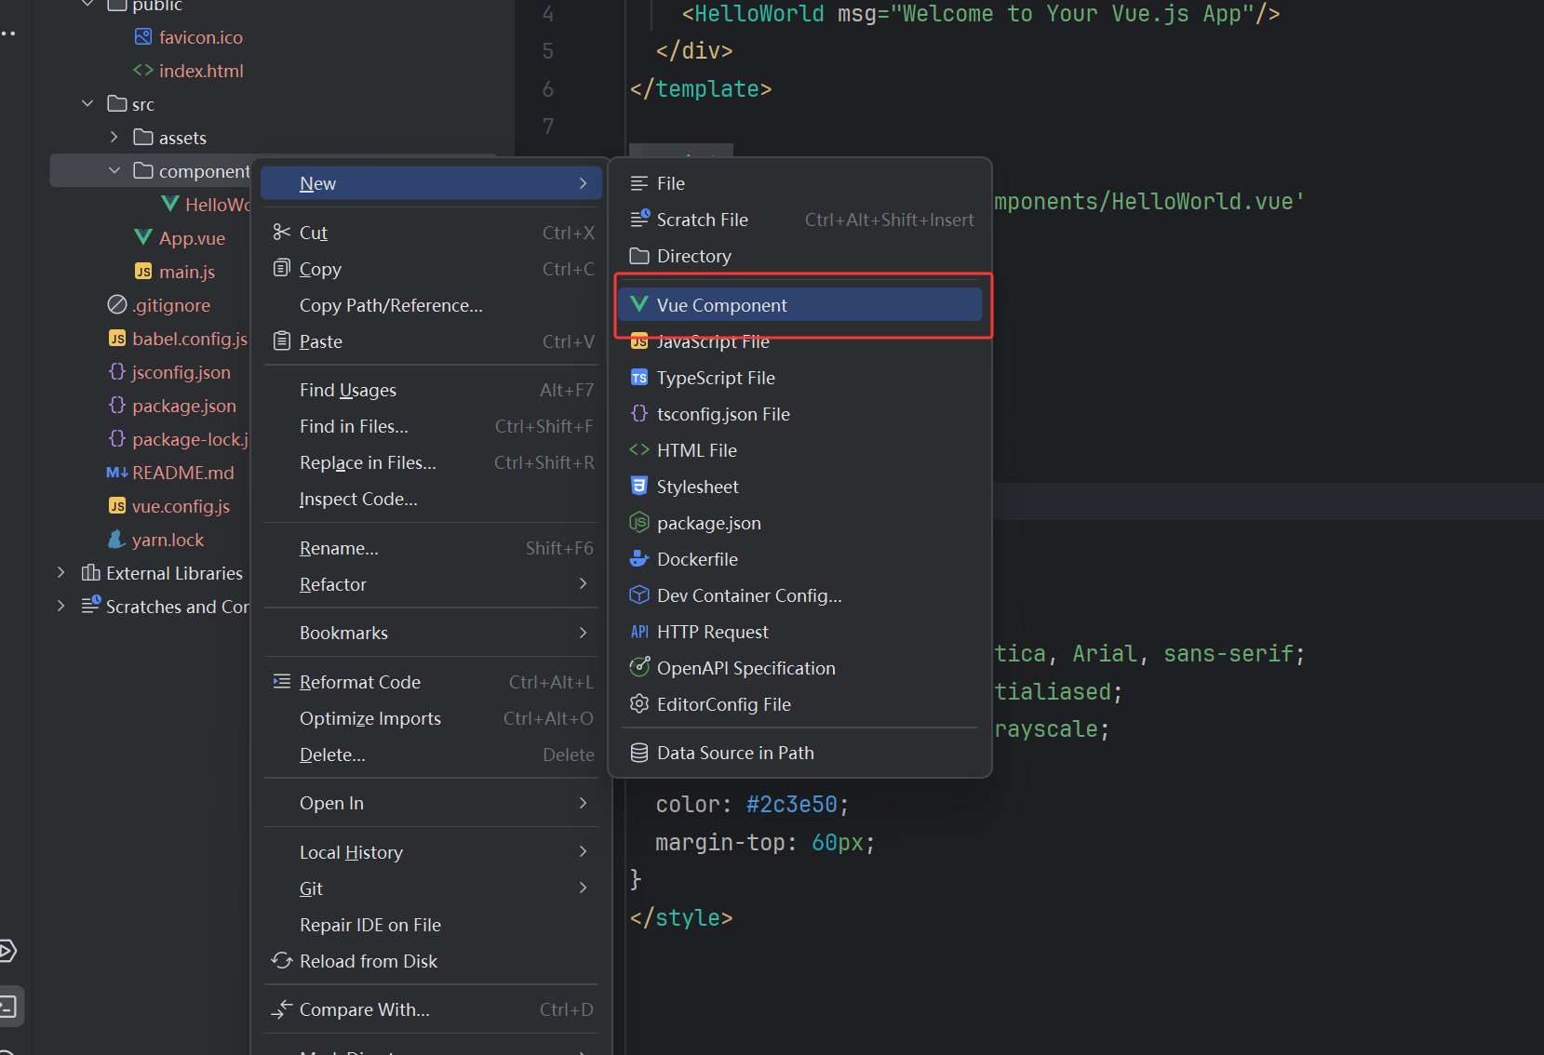
Task: Choose Inspect Code menu item
Action: click(x=432, y=499)
